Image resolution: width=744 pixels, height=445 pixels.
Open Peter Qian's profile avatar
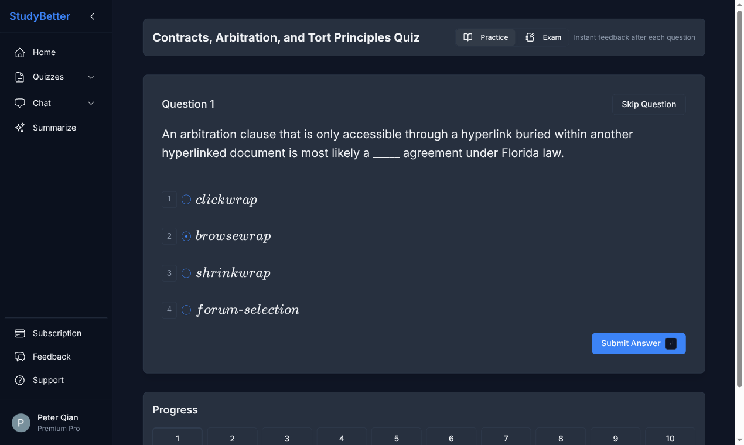click(x=20, y=423)
